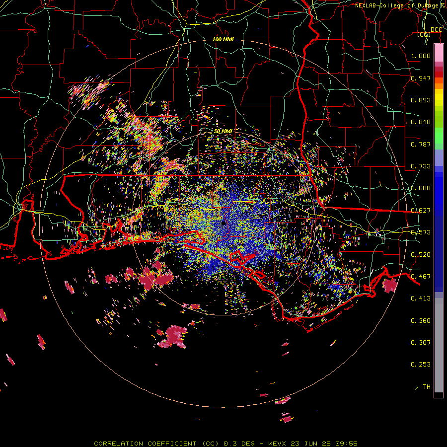Pick the yellow band of the color scale
Screen dimensions: 447x447
pos(439,98)
